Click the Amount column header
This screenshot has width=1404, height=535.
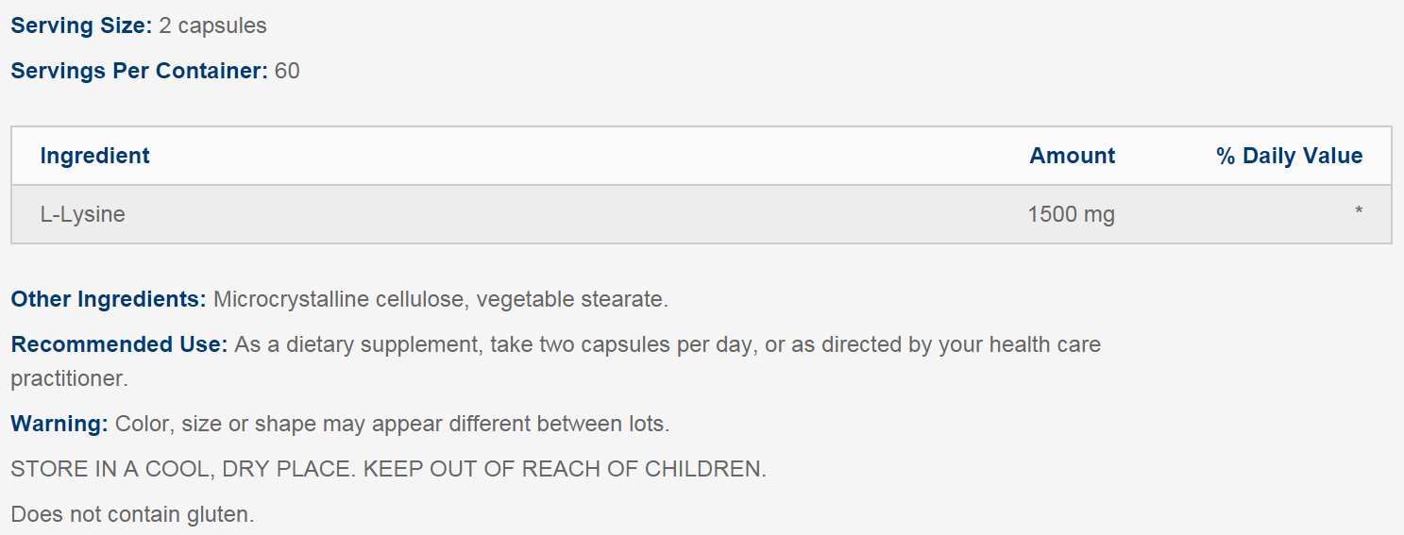pyautogui.click(x=1072, y=156)
